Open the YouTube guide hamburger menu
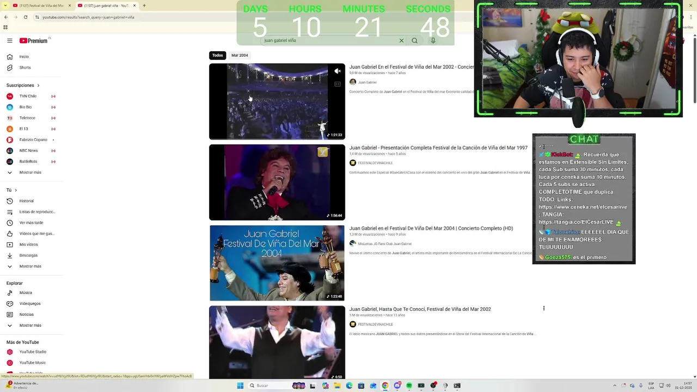697x392 pixels. tap(9, 40)
